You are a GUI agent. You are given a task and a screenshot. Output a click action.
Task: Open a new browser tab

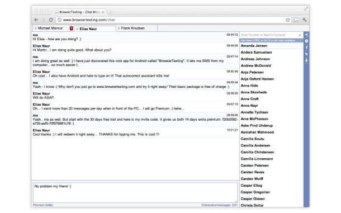[111, 12]
